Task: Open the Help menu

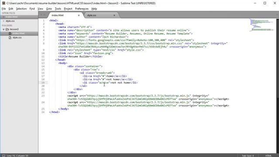Action: pyautogui.click(x=94, y=9)
